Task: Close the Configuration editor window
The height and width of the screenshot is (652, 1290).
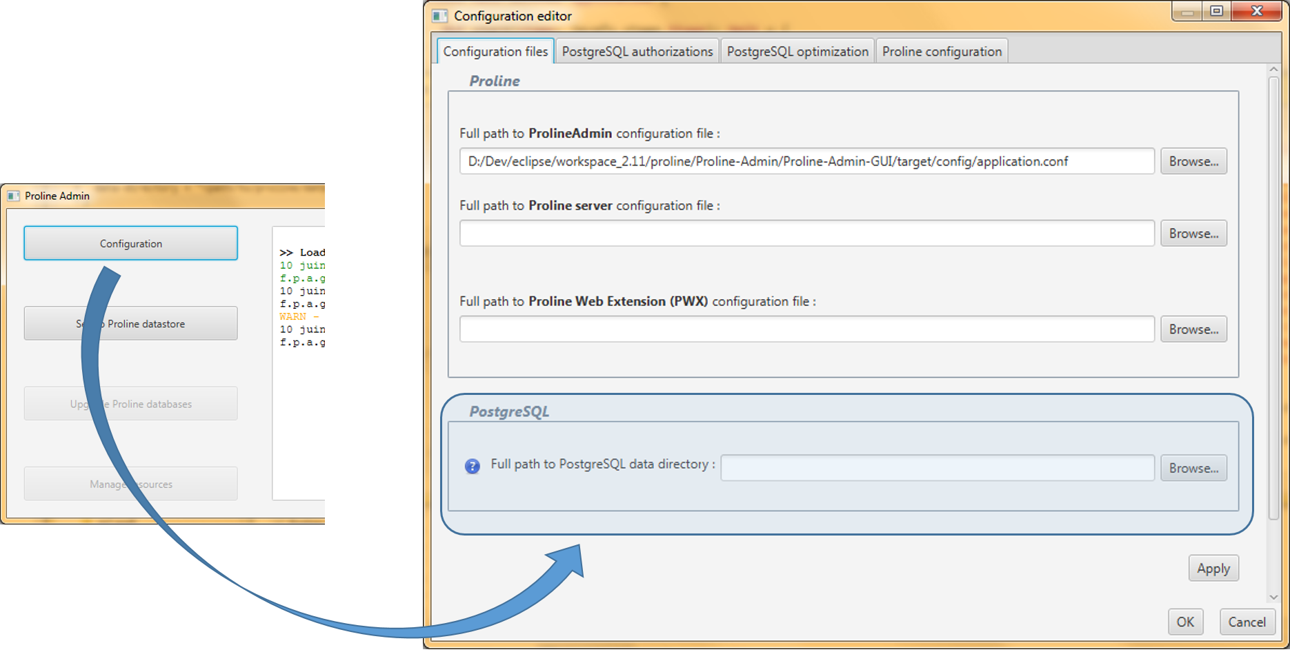Action: click(1257, 11)
